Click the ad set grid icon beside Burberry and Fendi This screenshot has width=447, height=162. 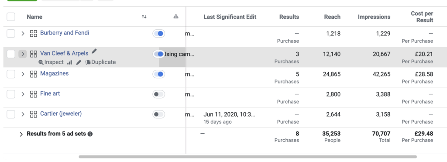(34, 34)
